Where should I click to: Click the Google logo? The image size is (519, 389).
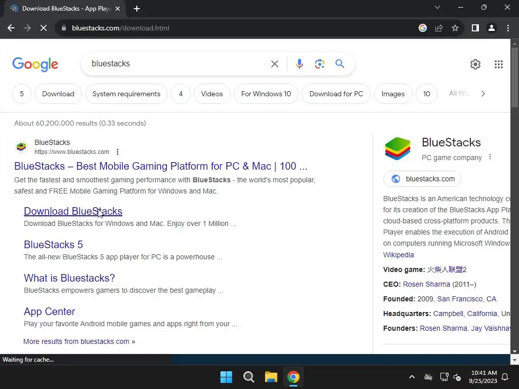pyautogui.click(x=35, y=64)
